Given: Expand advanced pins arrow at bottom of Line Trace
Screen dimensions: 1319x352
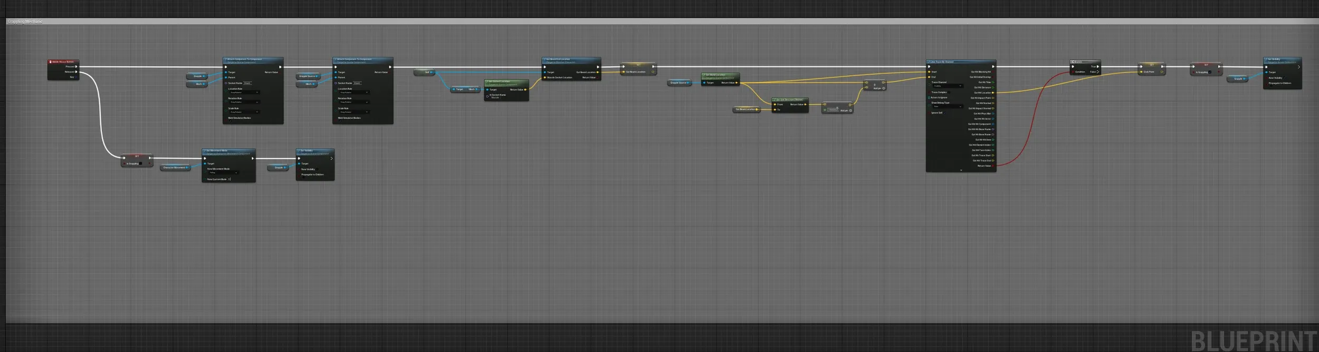Looking at the screenshot, I should 961,170.
